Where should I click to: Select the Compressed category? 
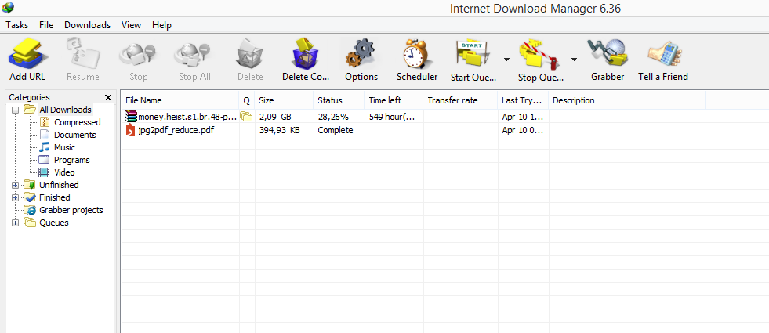78,122
